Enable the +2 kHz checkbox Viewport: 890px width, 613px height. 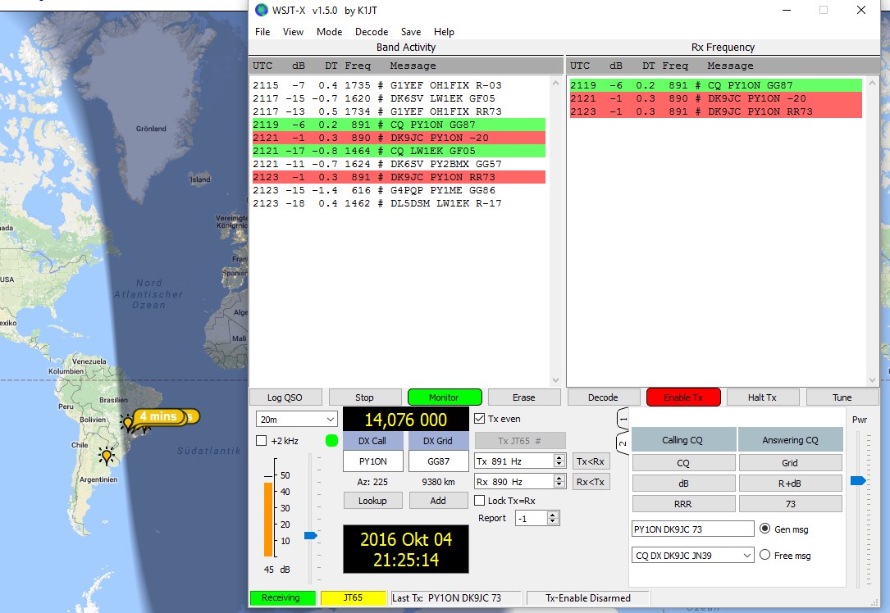261,441
